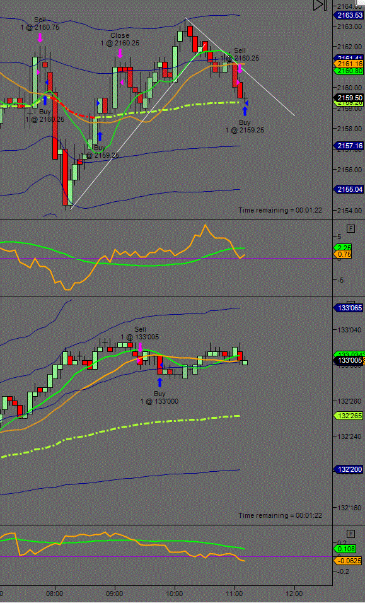The image size is (365, 603).
Task: Click the Sell 1 @ 2160.75 label
Action: click(40, 23)
